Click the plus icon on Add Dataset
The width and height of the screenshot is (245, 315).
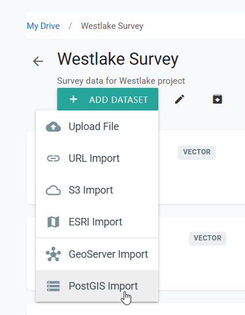(73, 99)
